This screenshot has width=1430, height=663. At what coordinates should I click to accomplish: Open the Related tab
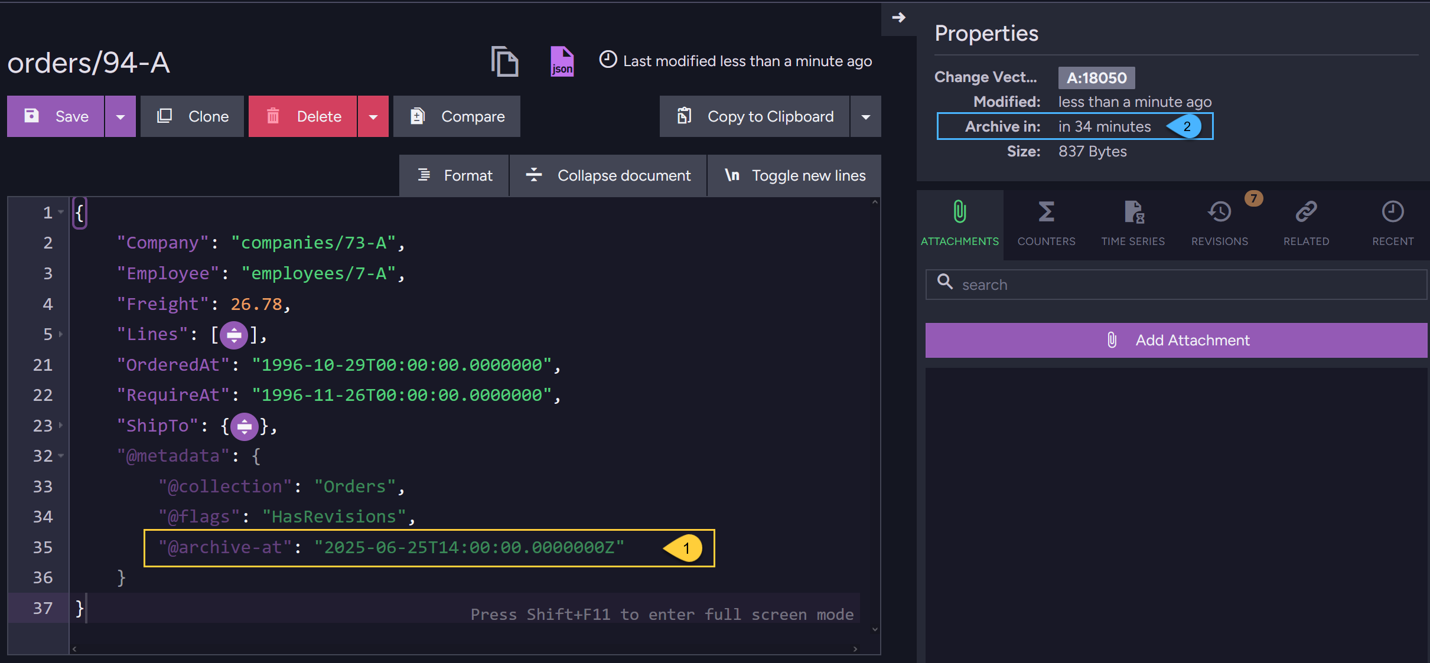point(1306,224)
